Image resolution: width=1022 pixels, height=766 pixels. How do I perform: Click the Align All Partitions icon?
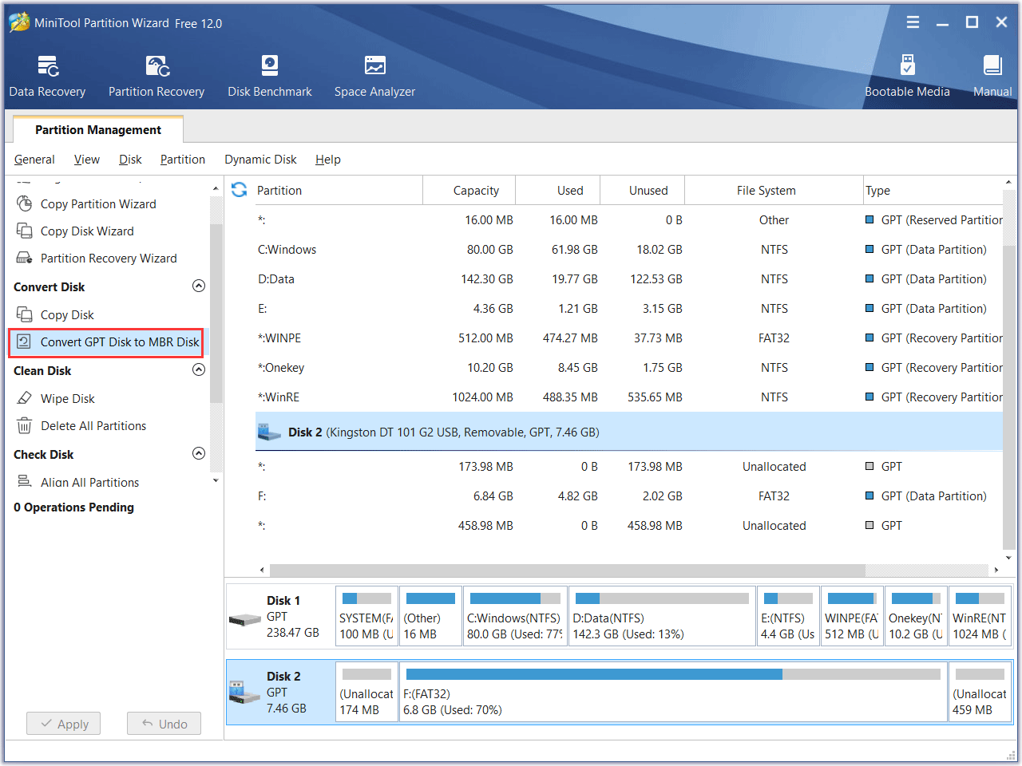pos(25,482)
